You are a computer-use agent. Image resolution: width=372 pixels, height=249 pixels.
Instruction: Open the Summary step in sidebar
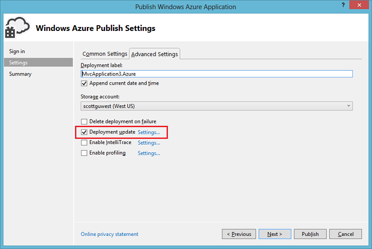tap(20, 74)
